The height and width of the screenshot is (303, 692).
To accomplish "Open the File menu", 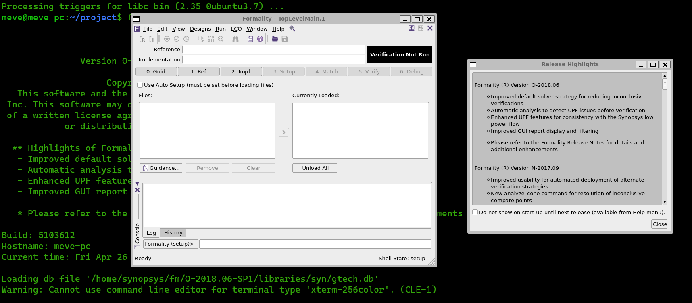I will click(148, 29).
